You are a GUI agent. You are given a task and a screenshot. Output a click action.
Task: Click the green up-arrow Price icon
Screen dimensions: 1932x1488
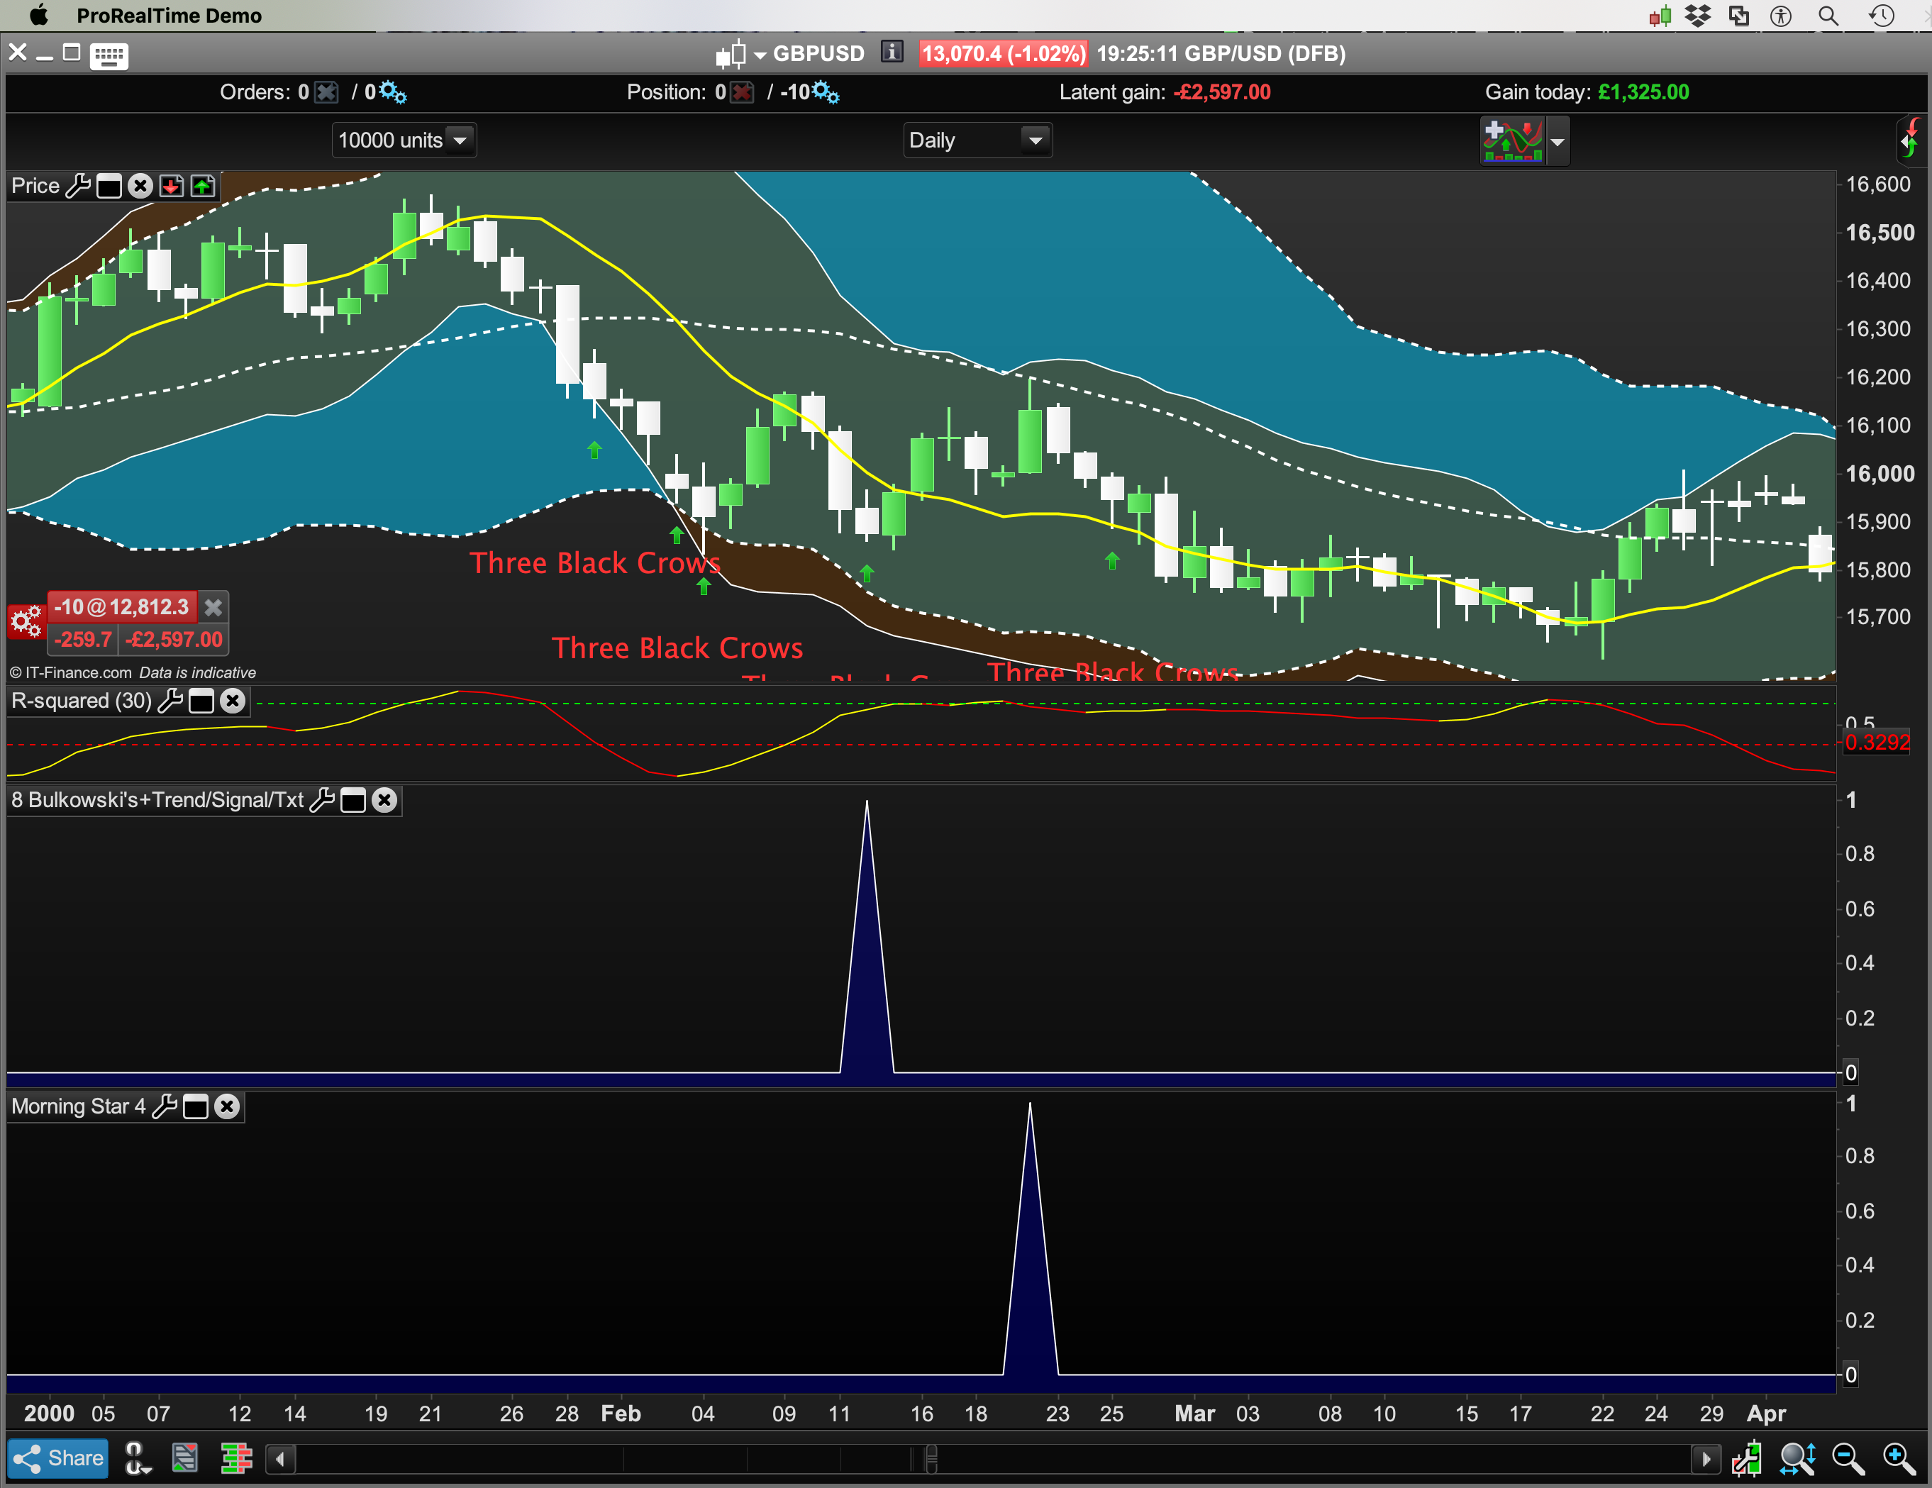pyautogui.click(x=203, y=186)
